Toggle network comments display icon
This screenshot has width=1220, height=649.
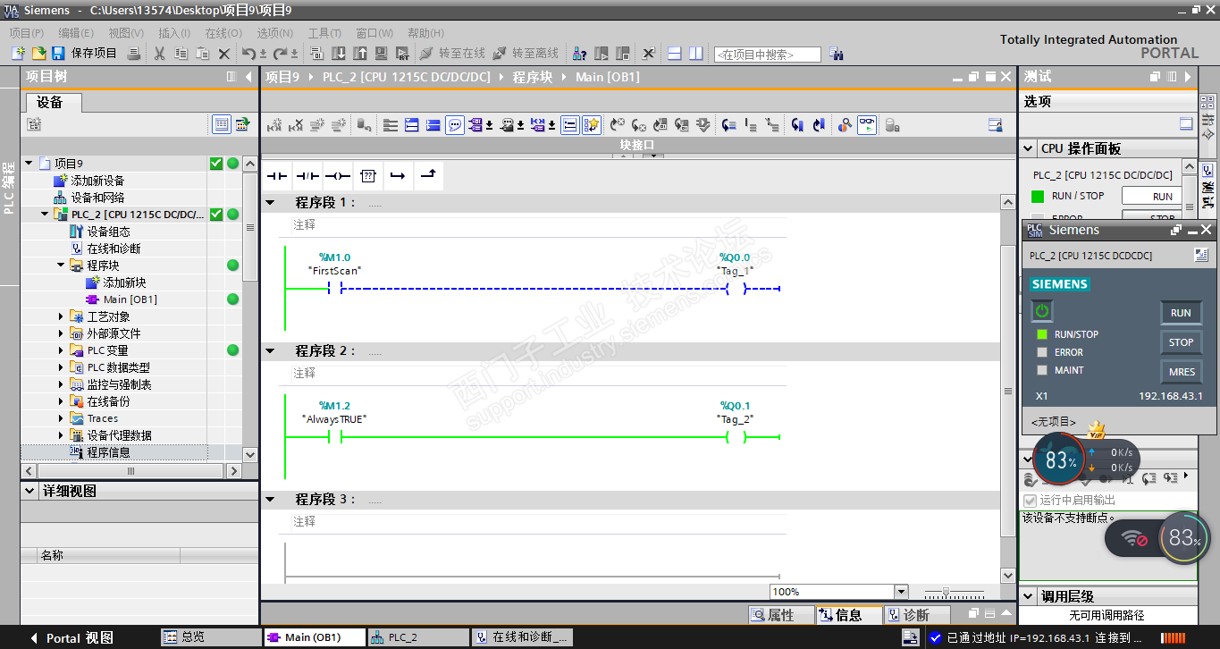pyautogui.click(x=455, y=125)
